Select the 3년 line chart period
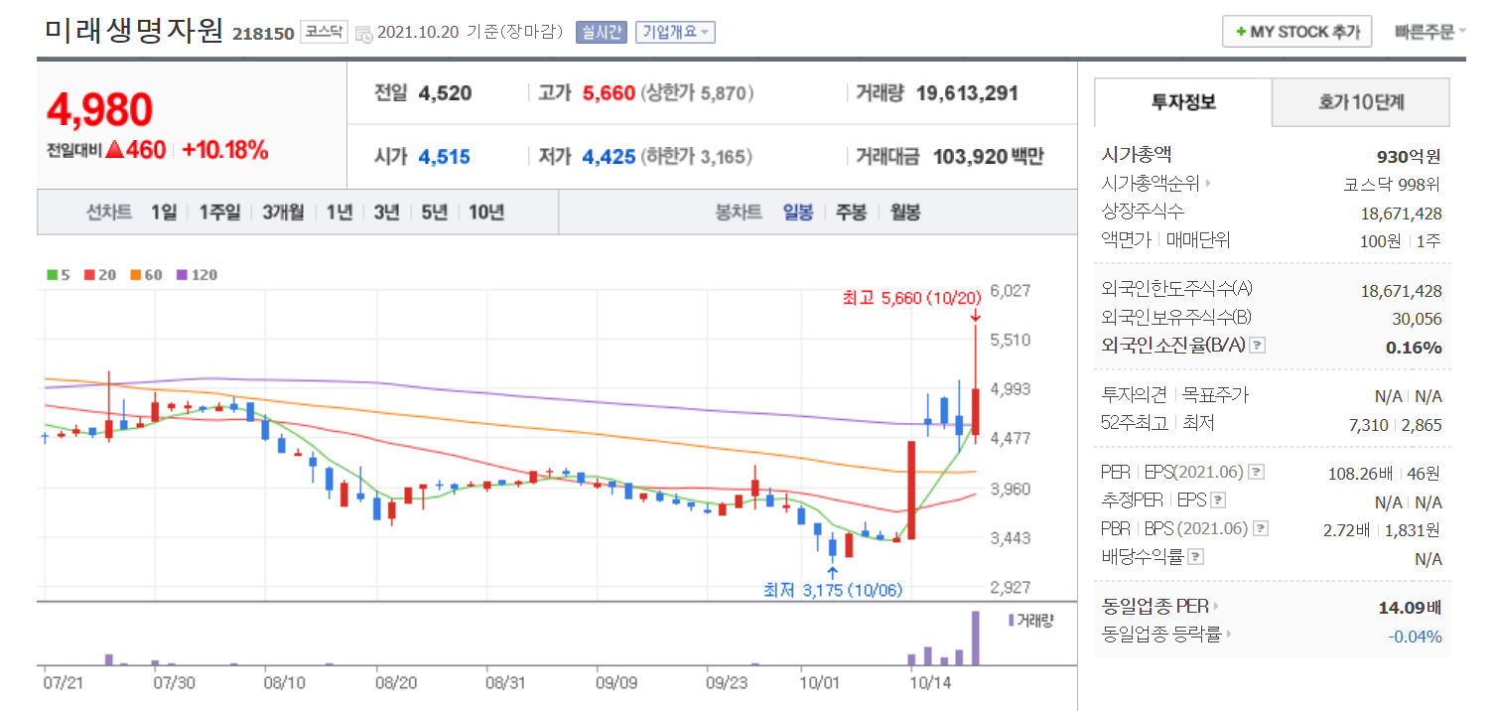The image size is (1495, 711). [x=386, y=213]
